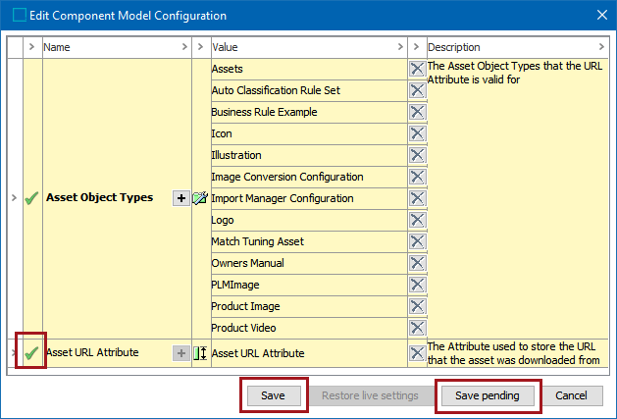The width and height of the screenshot is (617, 419).
Task: Open the Description column header arrow
Action: (601, 47)
